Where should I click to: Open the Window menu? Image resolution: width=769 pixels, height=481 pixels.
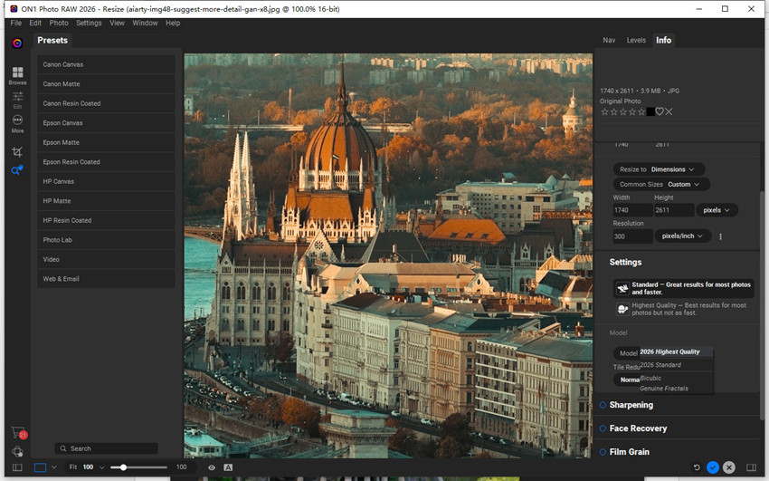[145, 23]
